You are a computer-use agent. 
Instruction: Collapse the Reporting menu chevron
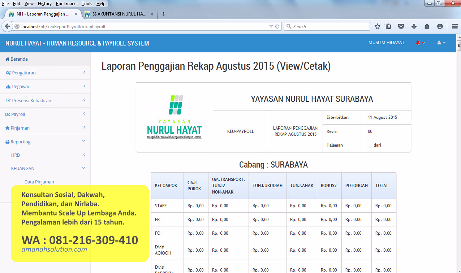(84, 141)
